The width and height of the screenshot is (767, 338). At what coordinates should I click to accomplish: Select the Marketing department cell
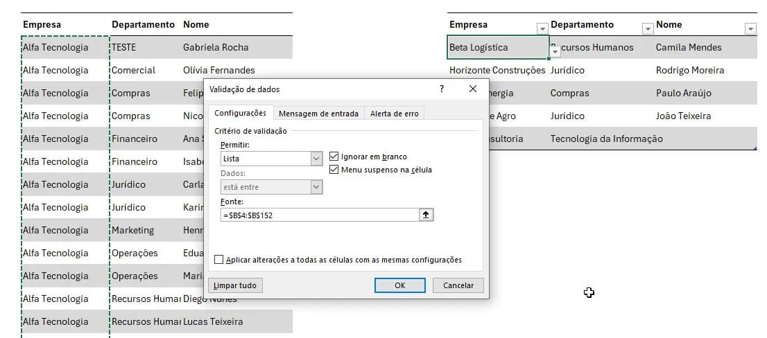click(x=145, y=230)
